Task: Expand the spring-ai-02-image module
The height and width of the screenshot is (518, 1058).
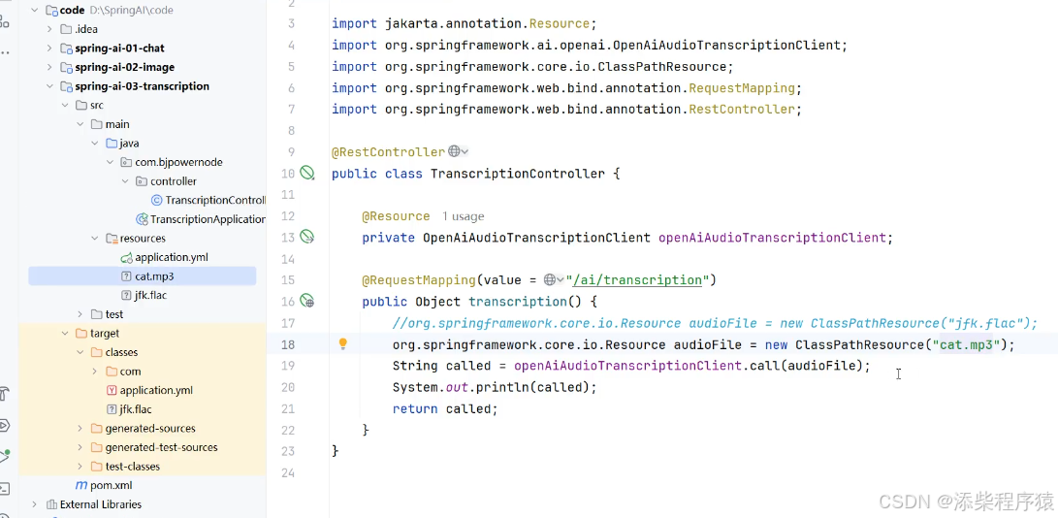Action: [x=49, y=68]
